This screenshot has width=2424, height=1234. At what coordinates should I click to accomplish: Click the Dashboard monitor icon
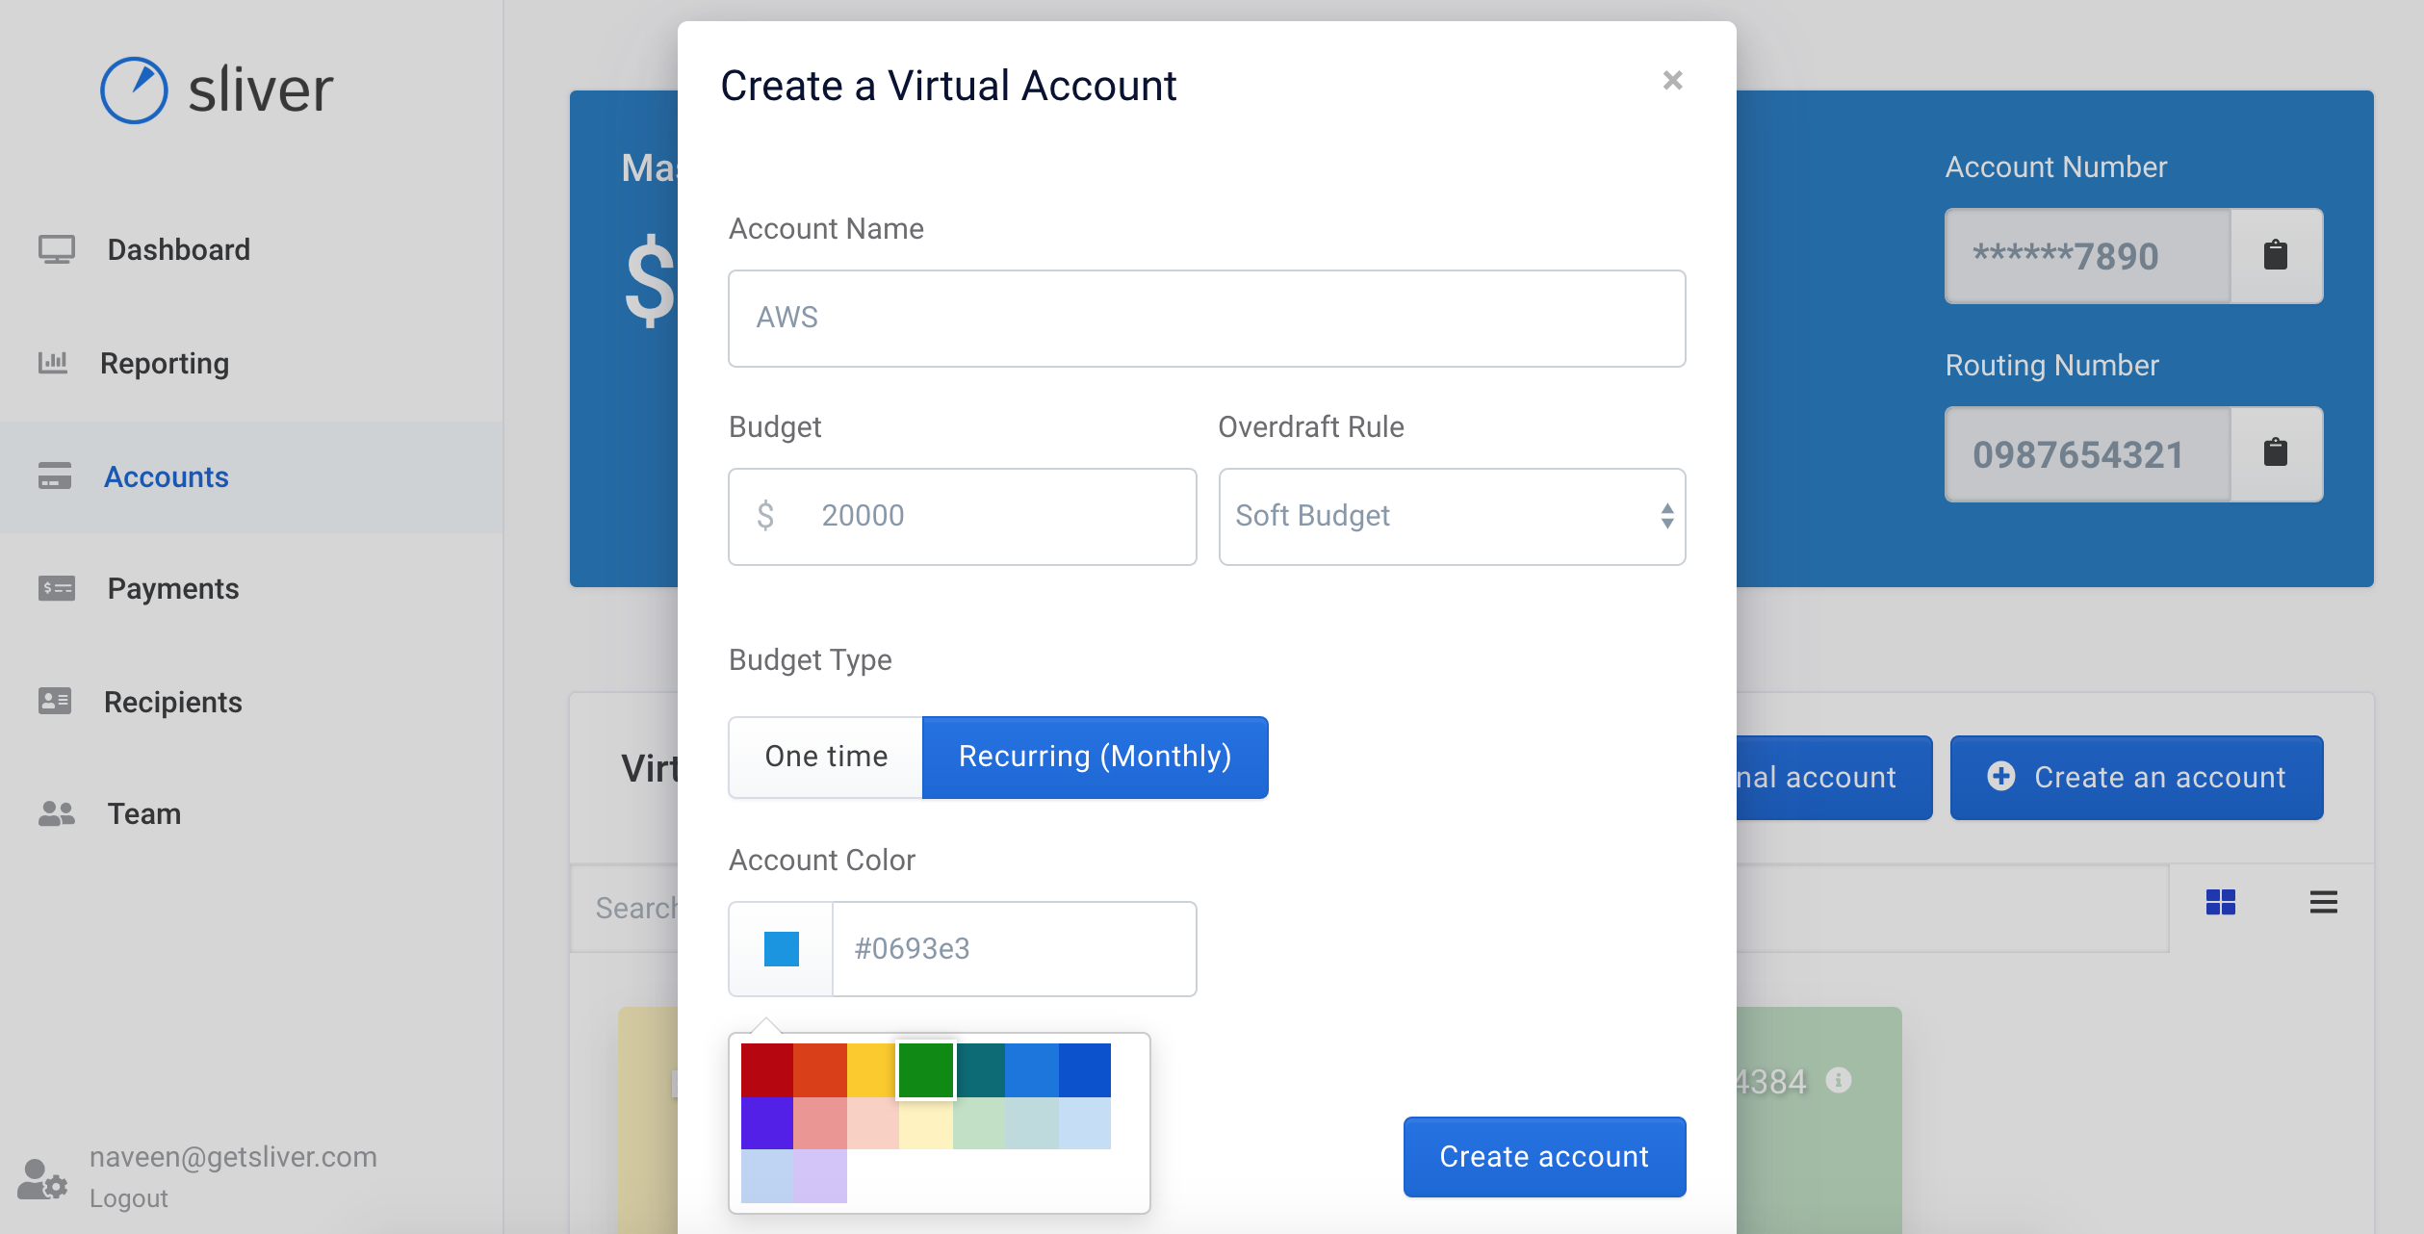click(x=56, y=250)
